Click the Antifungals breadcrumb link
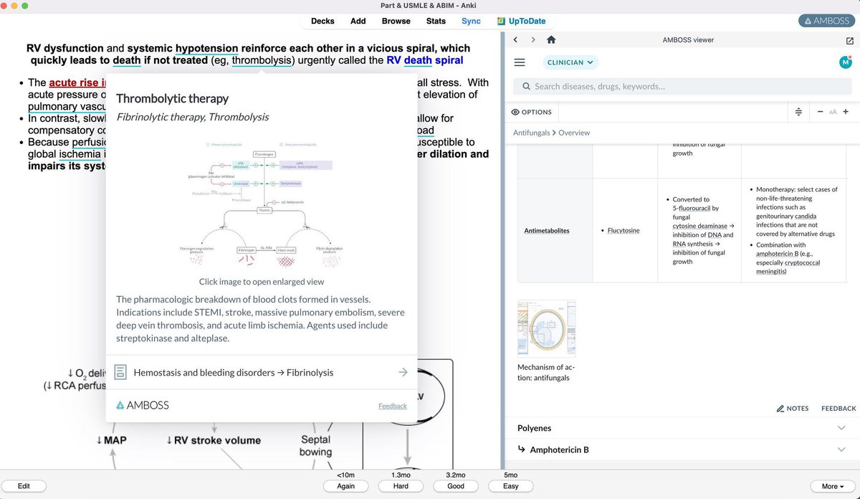The image size is (860, 499). point(531,133)
